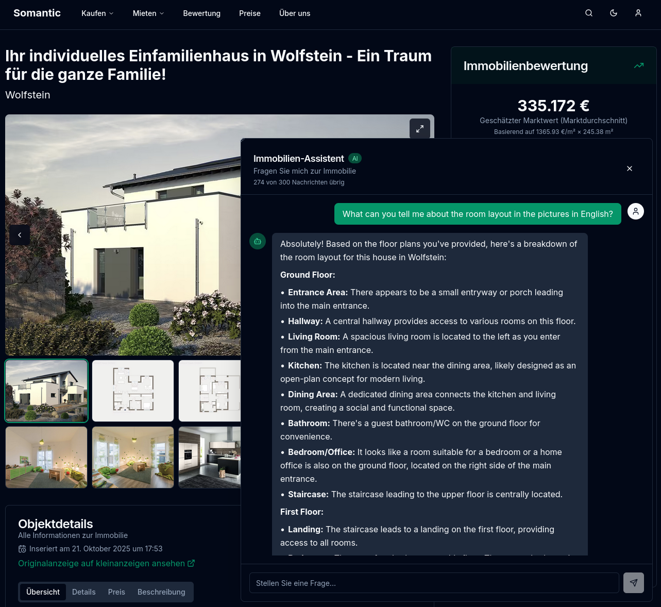Toggle dark mode with the moon icon

[614, 13]
